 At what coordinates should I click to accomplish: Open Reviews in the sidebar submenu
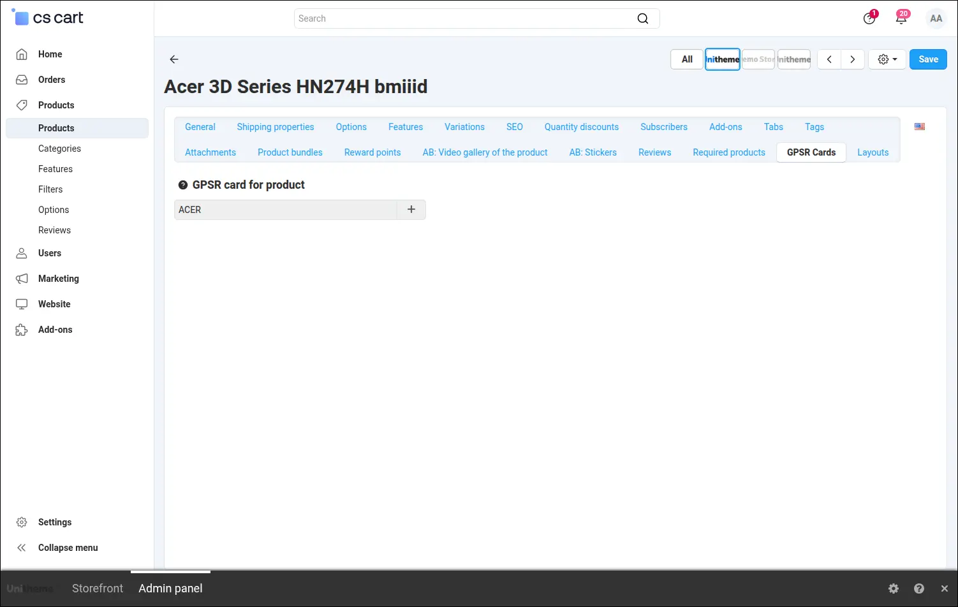[54, 230]
